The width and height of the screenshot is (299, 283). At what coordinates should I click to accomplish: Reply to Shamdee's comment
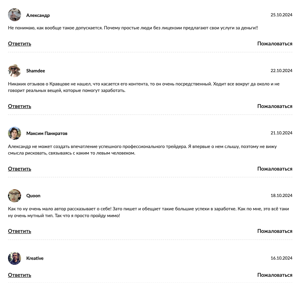[20, 106]
